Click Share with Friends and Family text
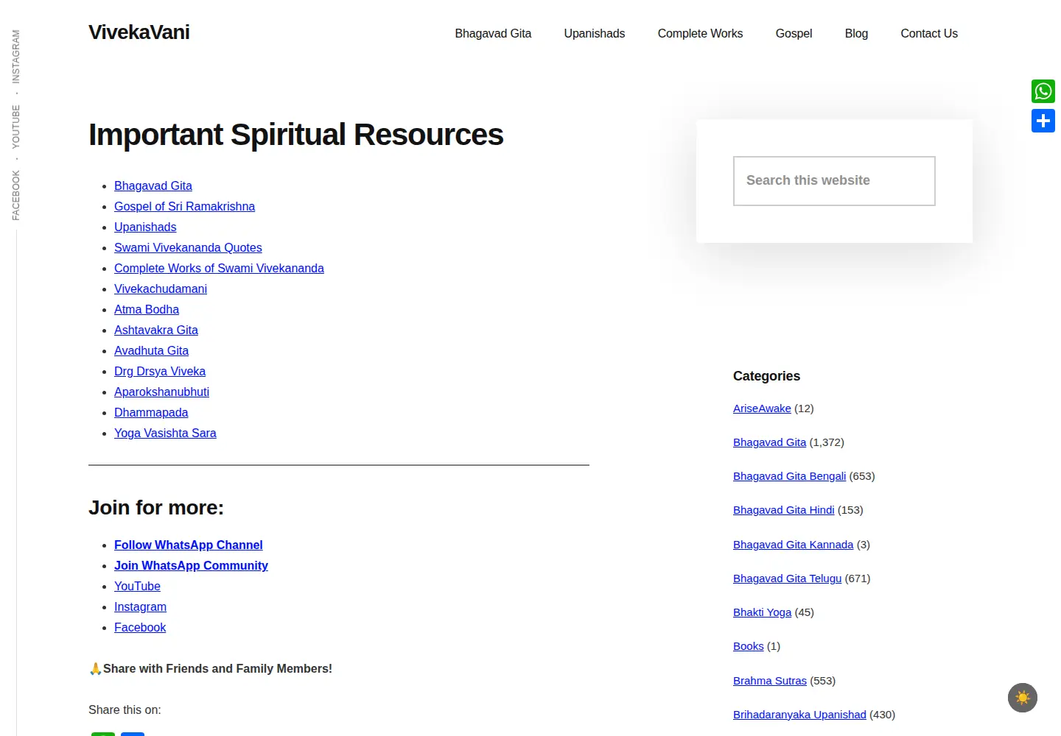Screen dimensions: 1061x736 [x=217, y=668]
